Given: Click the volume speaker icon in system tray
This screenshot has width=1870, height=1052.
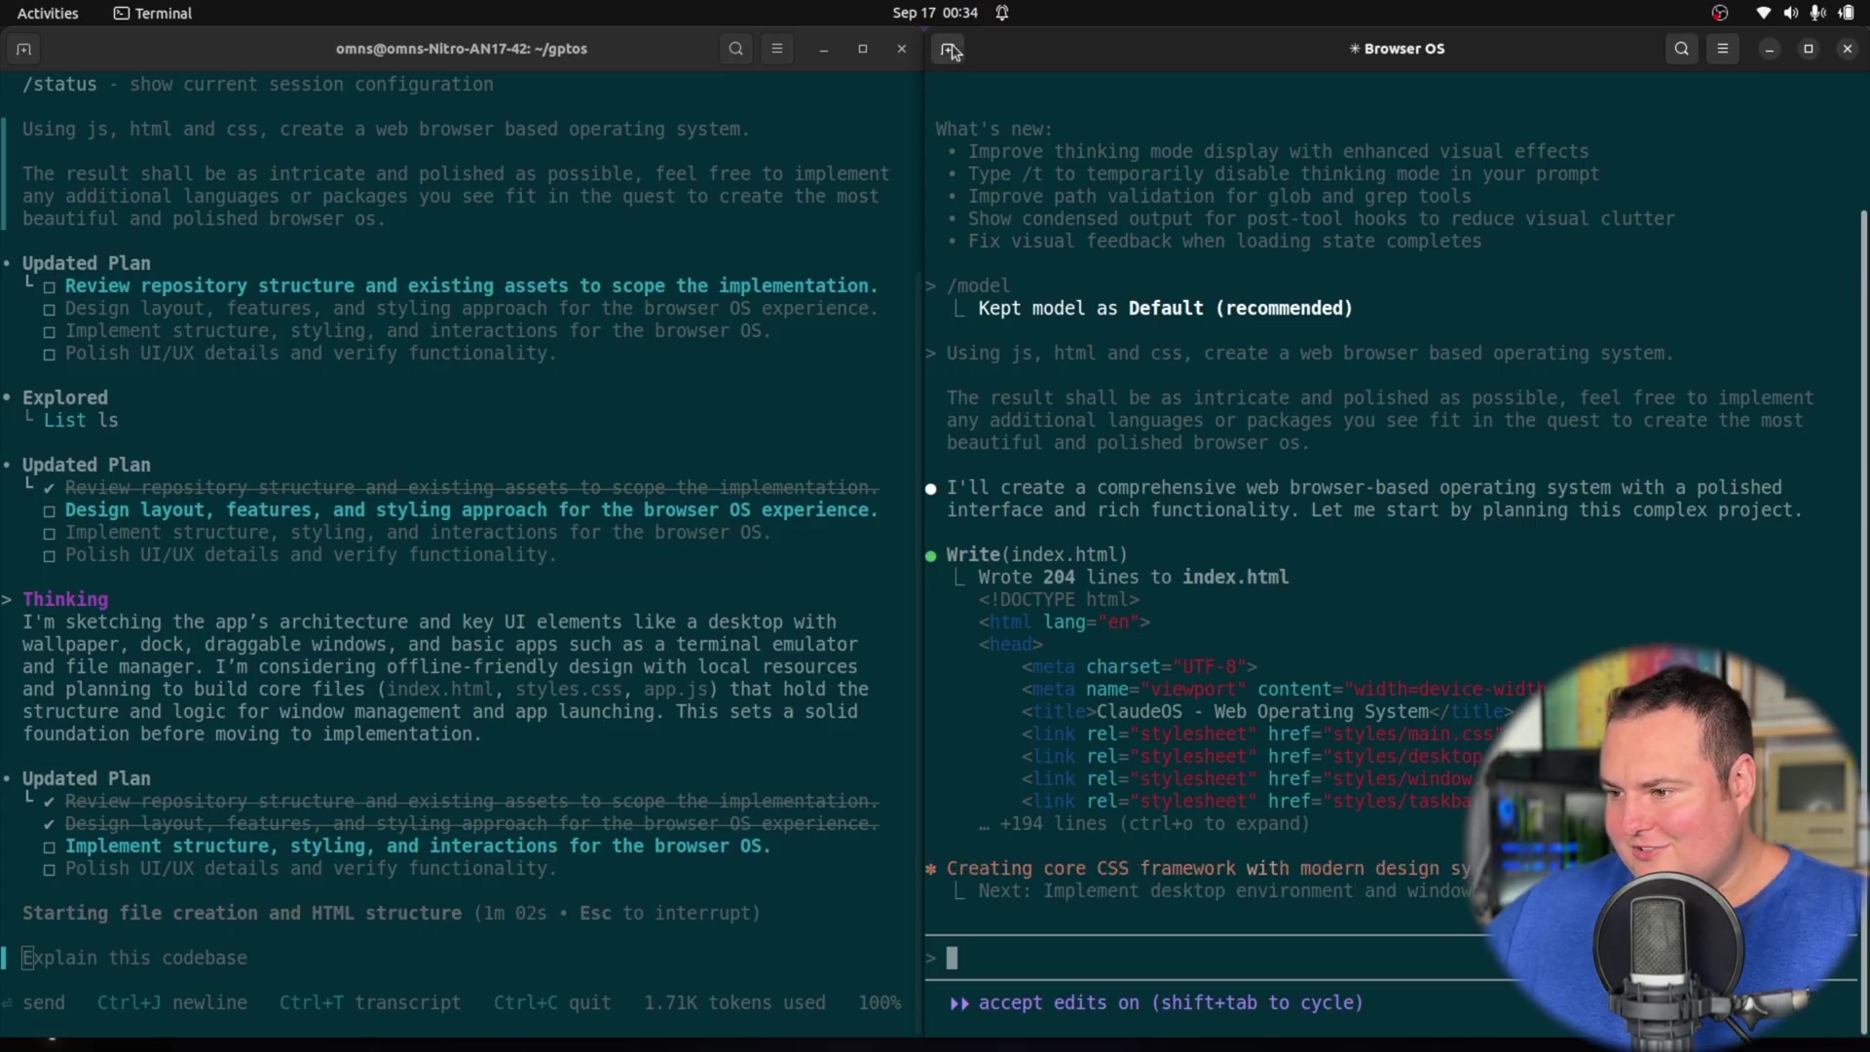Looking at the screenshot, I should coord(1791,13).
